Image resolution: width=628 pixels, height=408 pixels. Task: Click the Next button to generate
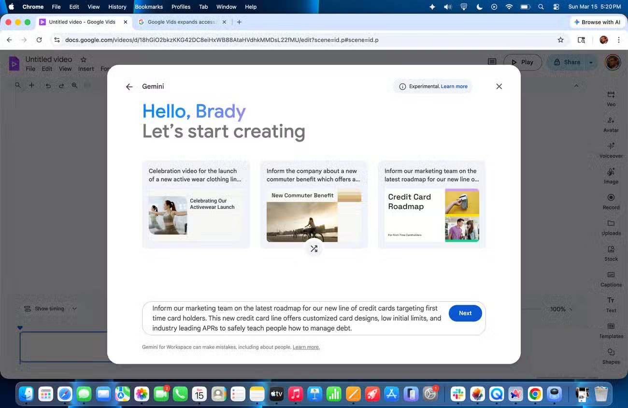465,313
